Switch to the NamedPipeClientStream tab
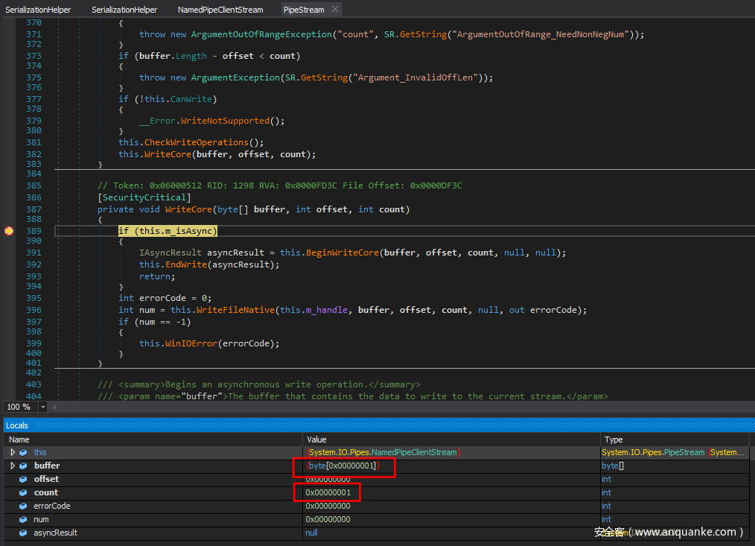Viewport: 755px width, 546px height. point(220,10)
